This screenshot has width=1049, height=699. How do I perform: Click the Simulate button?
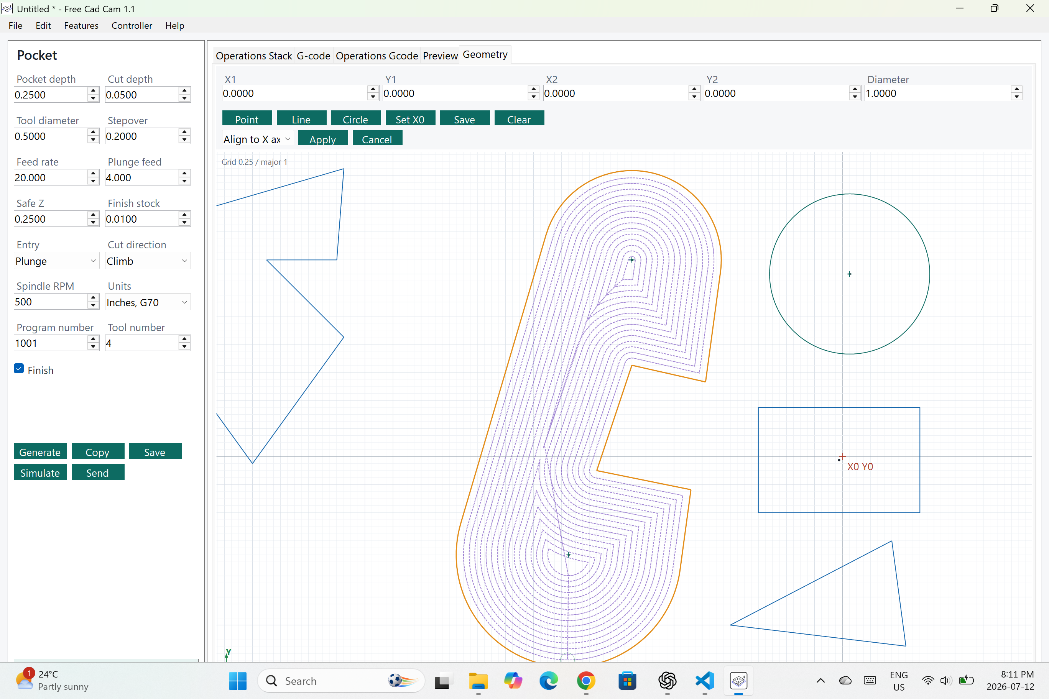coord(40,472)
